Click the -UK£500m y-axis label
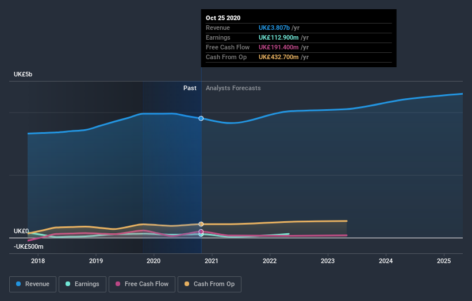The image size is (472, 301). point(29,246)
